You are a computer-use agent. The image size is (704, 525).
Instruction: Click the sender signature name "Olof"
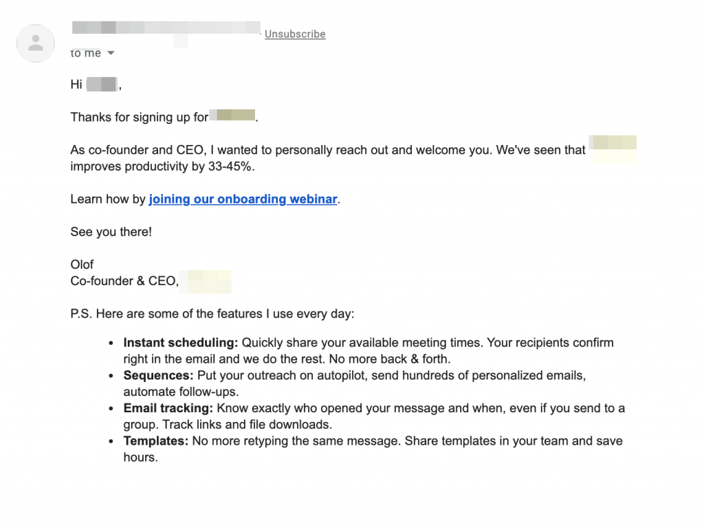(x=81, y=264)
